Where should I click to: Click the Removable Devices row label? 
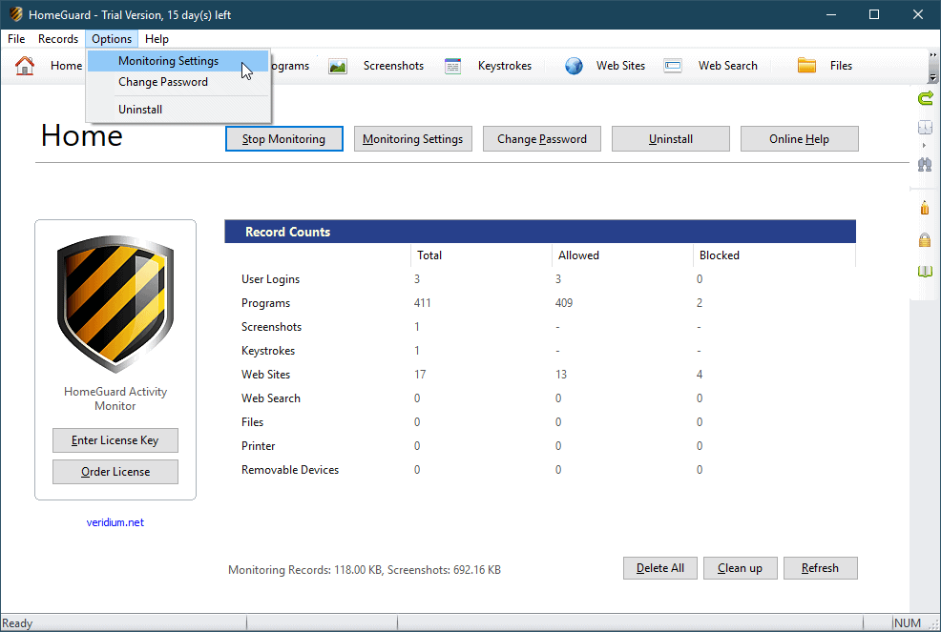[290, 470]
